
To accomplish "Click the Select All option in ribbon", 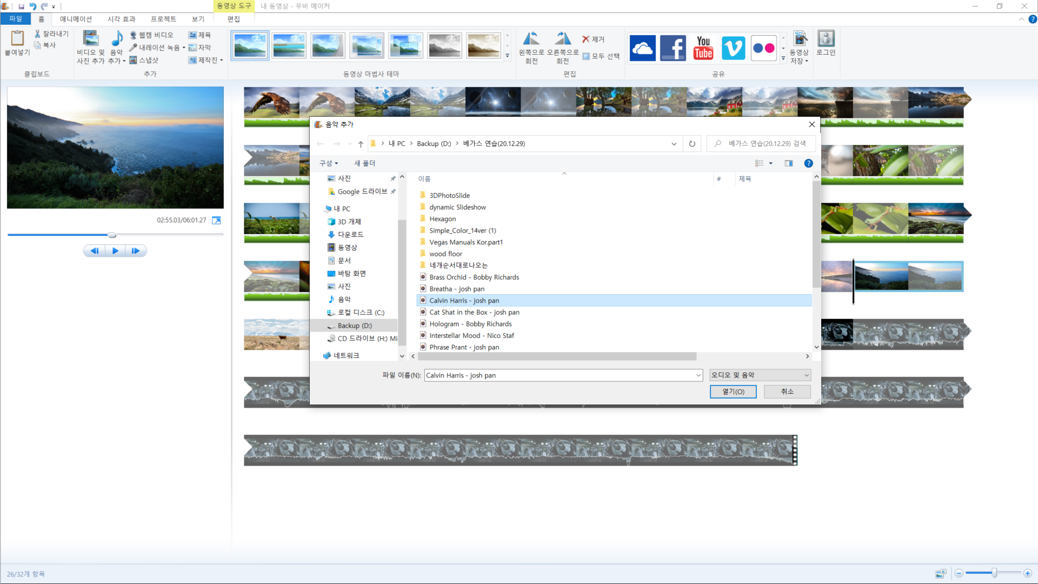I will click(x=601, y=56).
